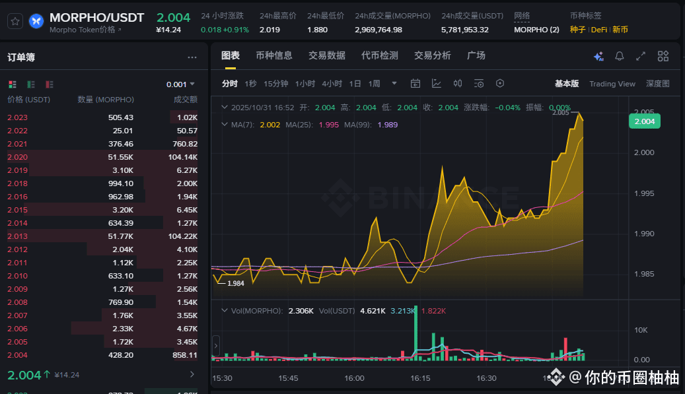Open technical indicators candlestick icon

458,83
